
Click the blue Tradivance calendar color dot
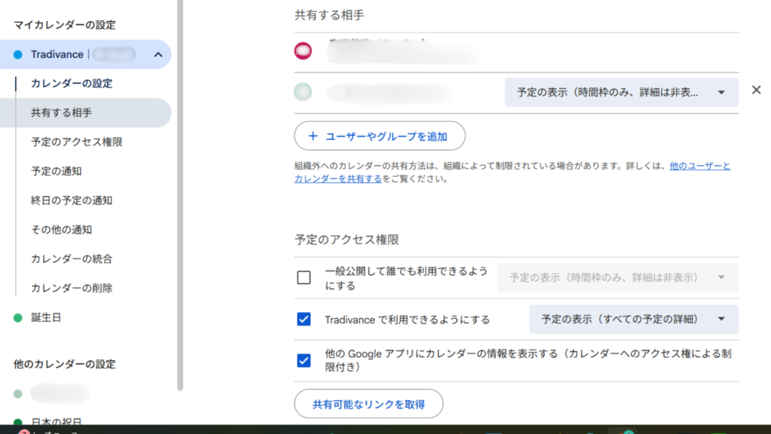[18, 54]
